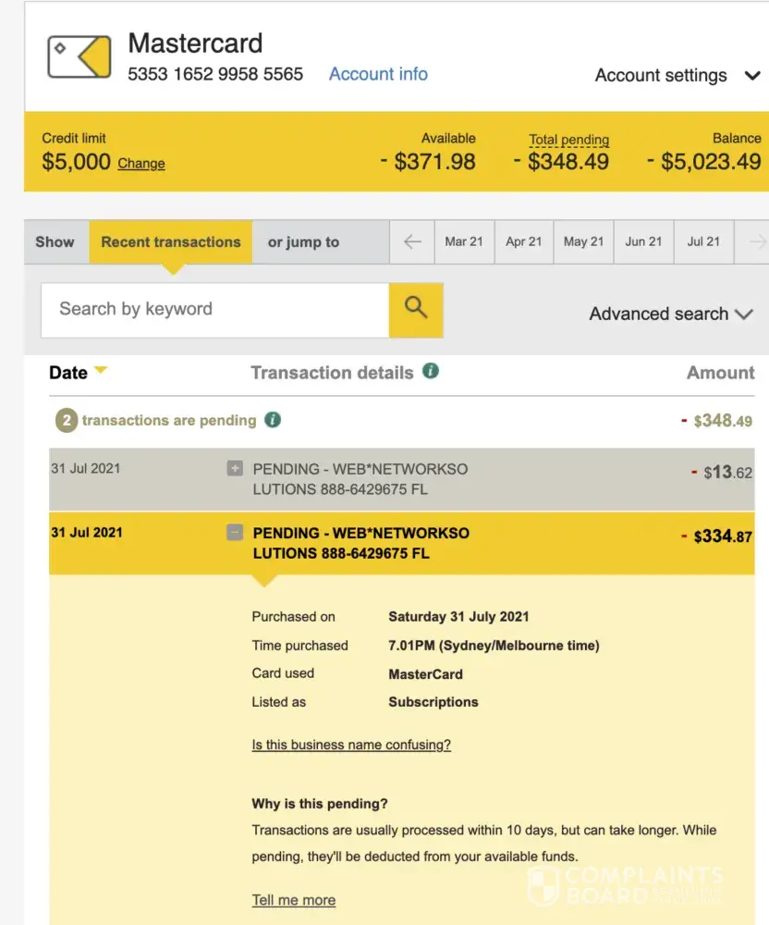The height and width of the screenshot is (925, 769).
Task: Expand the $13.62 pending transaction
Action: [235, 469]
